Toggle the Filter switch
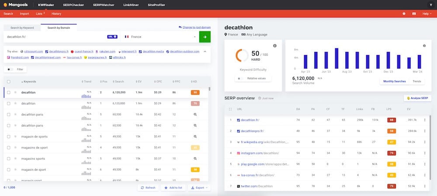The height and width of the screenshot is (196, 437). [x=10, y=69]
